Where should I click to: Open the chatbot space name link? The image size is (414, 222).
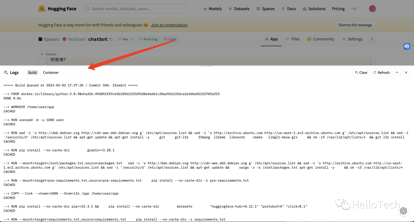pyautogui.click(x=98, y=39)
